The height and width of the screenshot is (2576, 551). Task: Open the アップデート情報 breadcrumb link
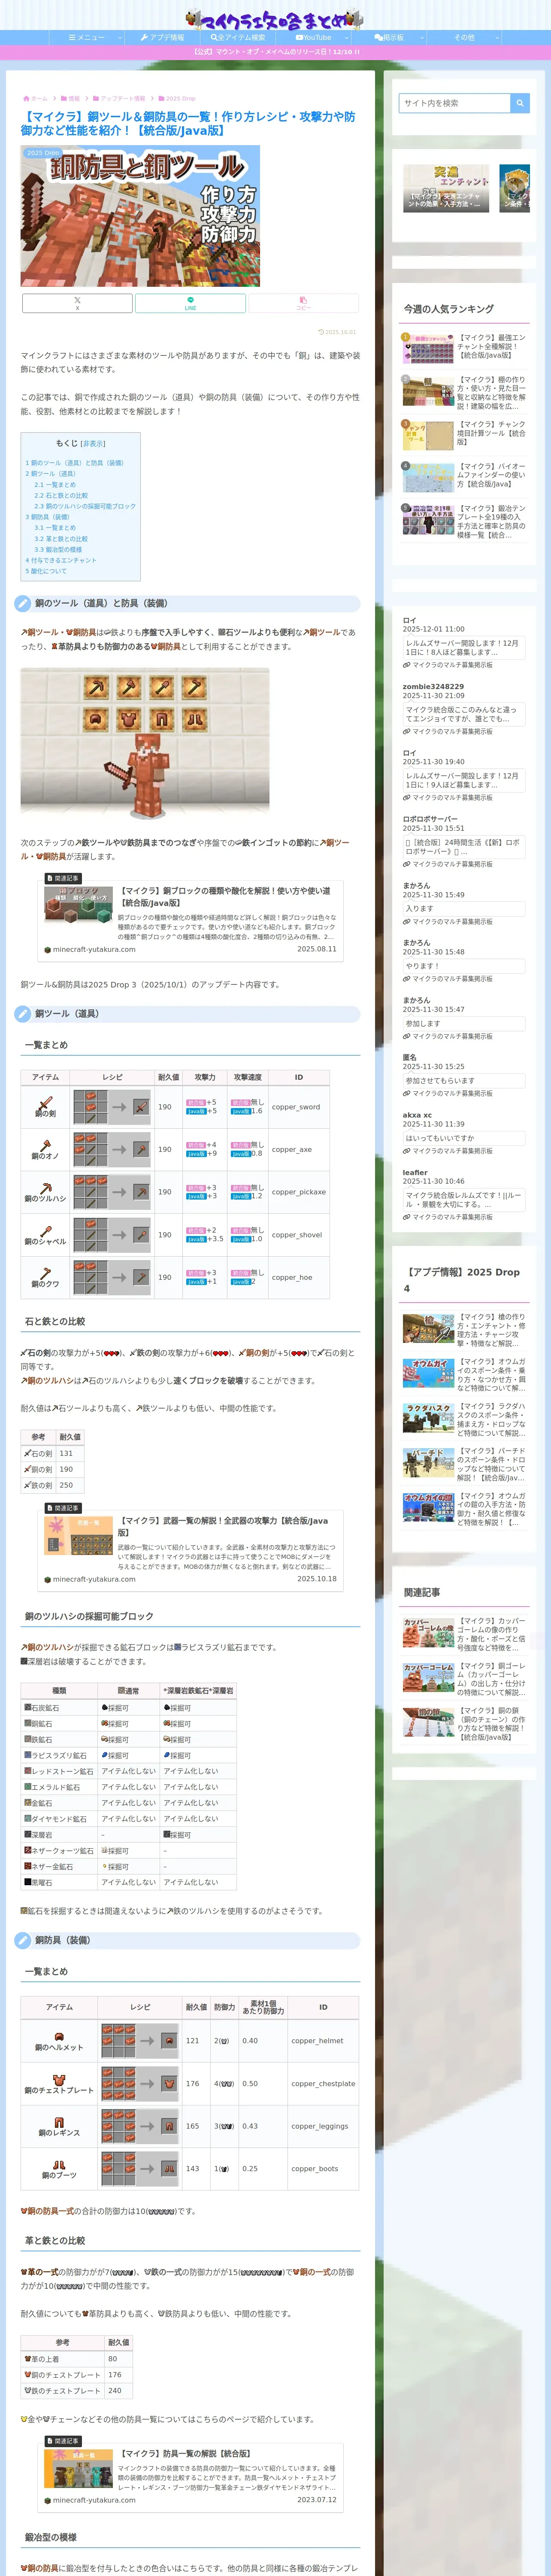(x=118, y=99)
